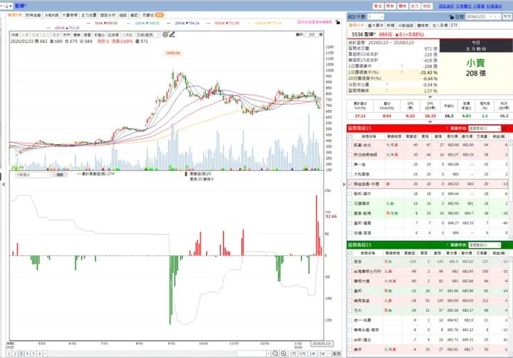This screenshot has width=513, height=358.
Task: Open the 主力地圖 tab
Action: click(x=89, y=15)
